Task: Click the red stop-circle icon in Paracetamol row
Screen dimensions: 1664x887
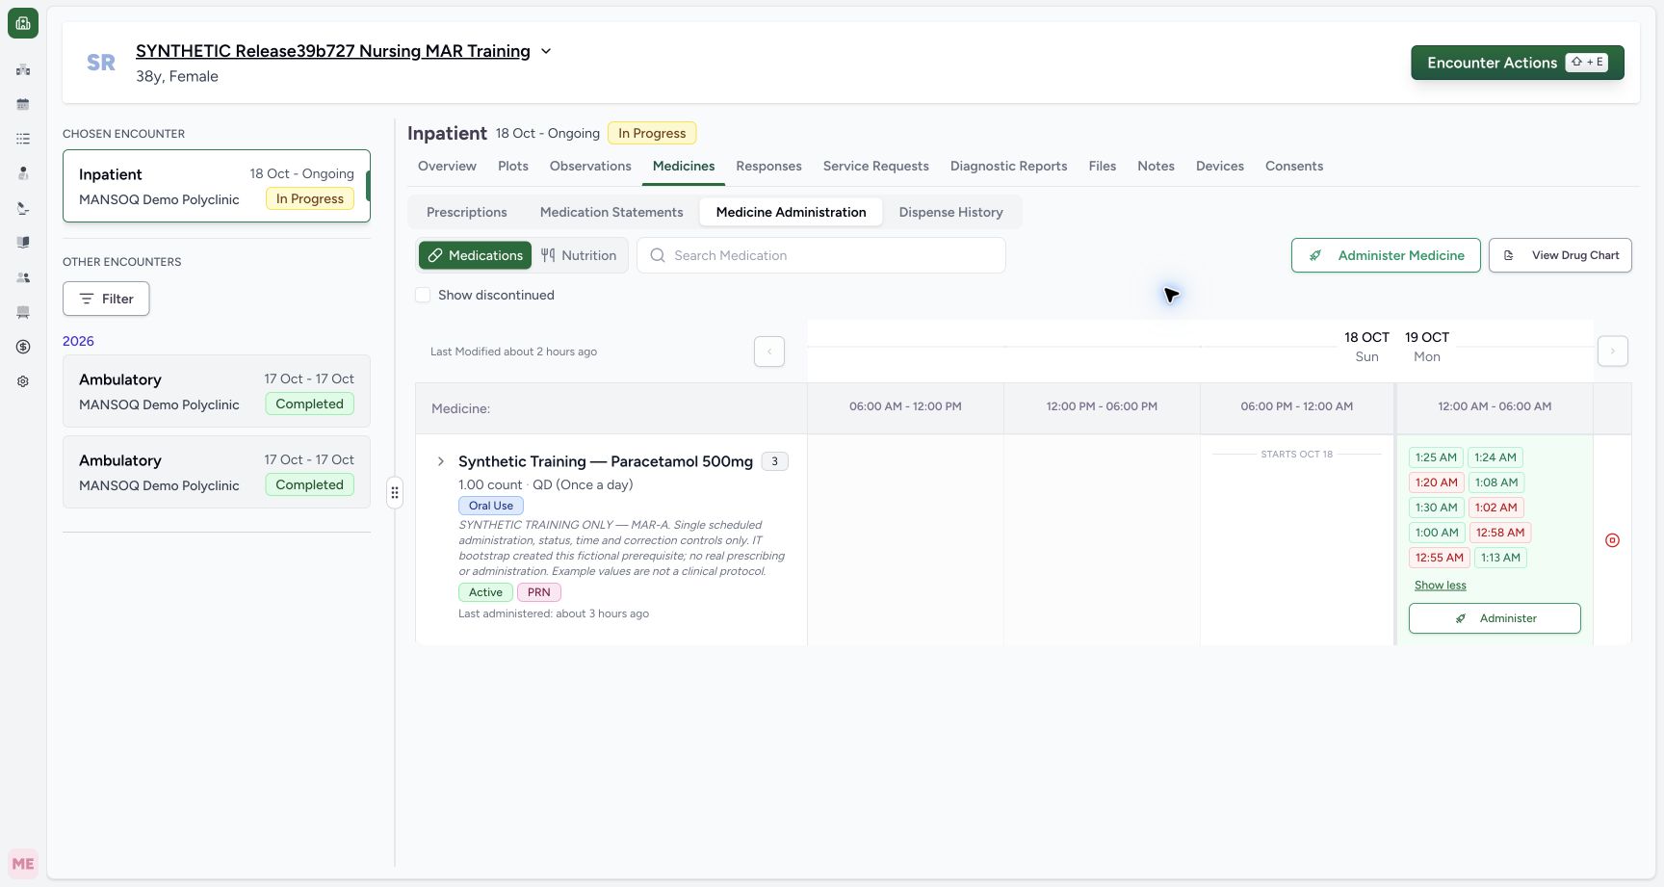Action: coord(1612,540)
